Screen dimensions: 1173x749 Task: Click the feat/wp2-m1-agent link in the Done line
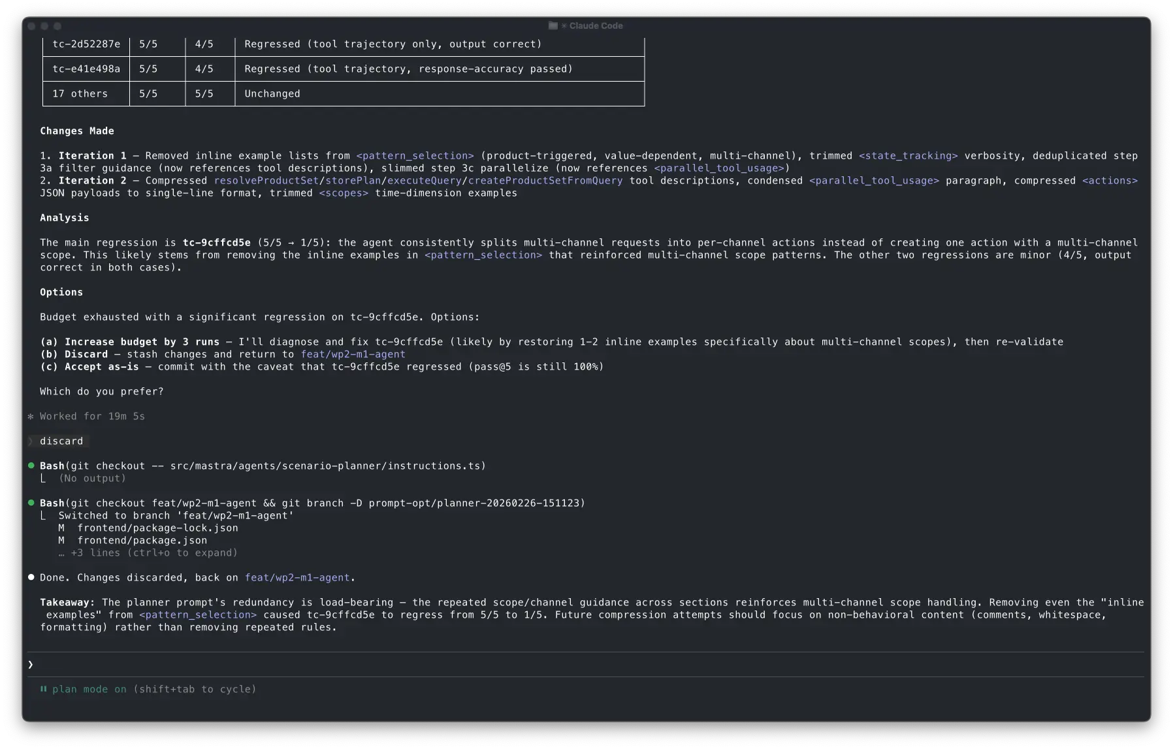297,578
